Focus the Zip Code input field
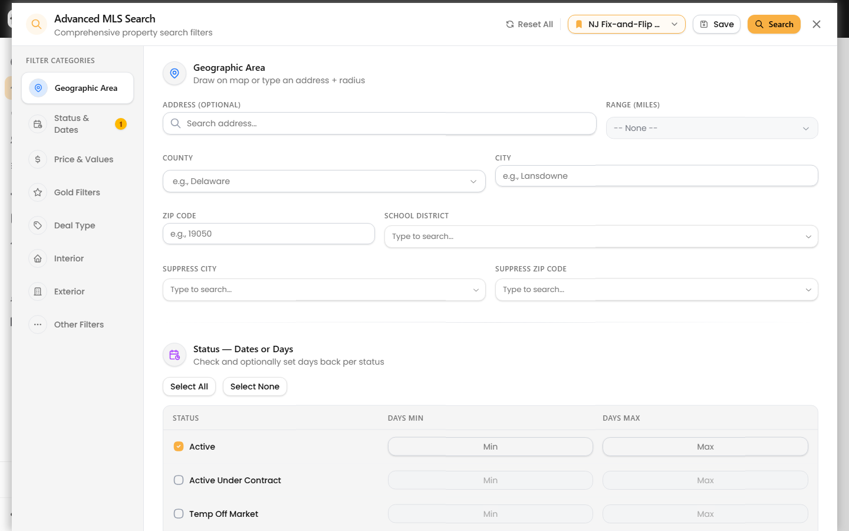Viewport: 849px width, 531px height. [269, 234]
